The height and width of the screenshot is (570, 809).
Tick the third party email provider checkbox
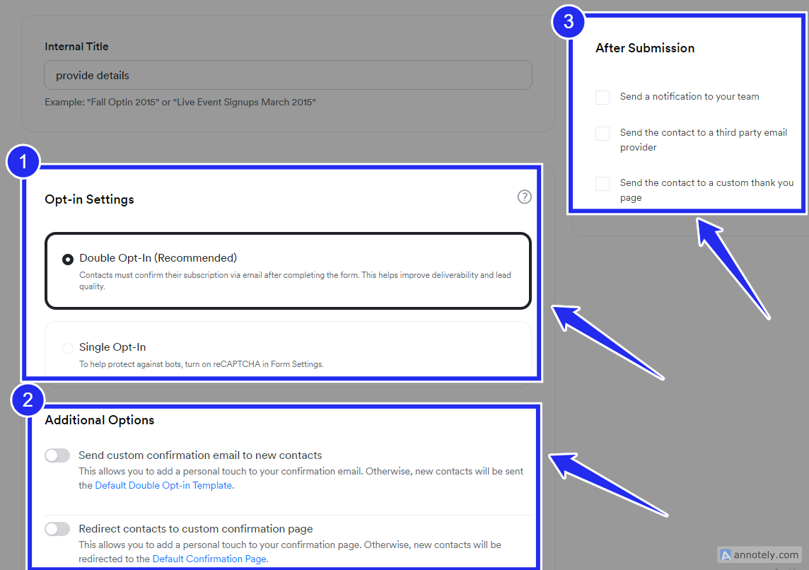click(602, 134)
